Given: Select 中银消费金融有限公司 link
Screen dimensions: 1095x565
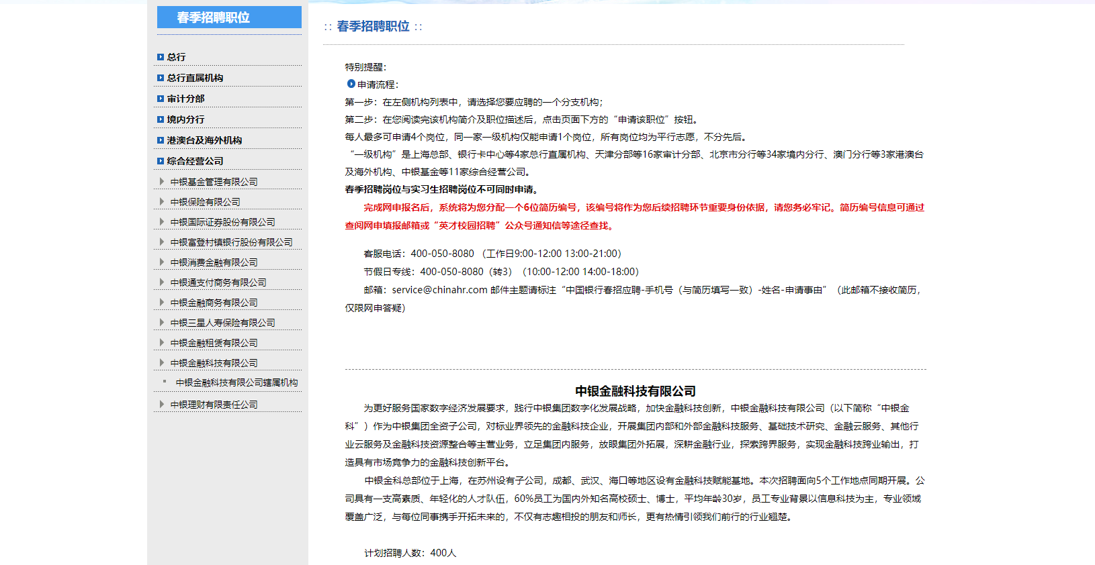Looking at the screenshot, I should [x=214, y=262].
